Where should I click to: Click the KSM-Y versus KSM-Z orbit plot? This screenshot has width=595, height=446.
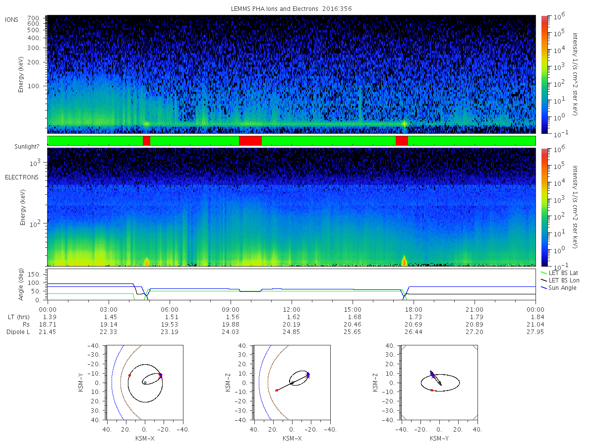click(x=439, y=383)
